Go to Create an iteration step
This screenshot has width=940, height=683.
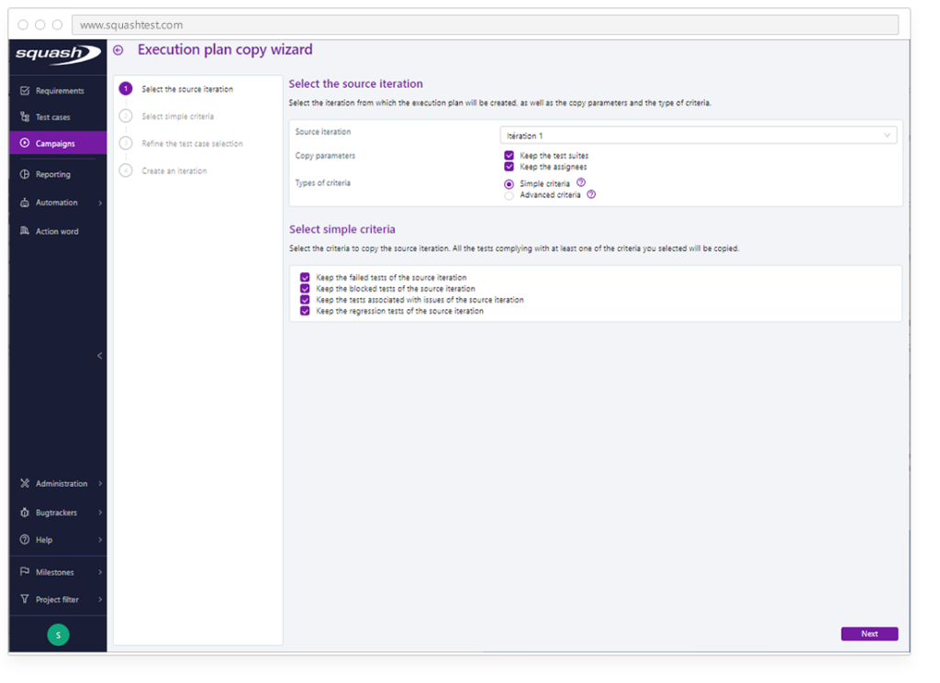click(x=173, y=171)
